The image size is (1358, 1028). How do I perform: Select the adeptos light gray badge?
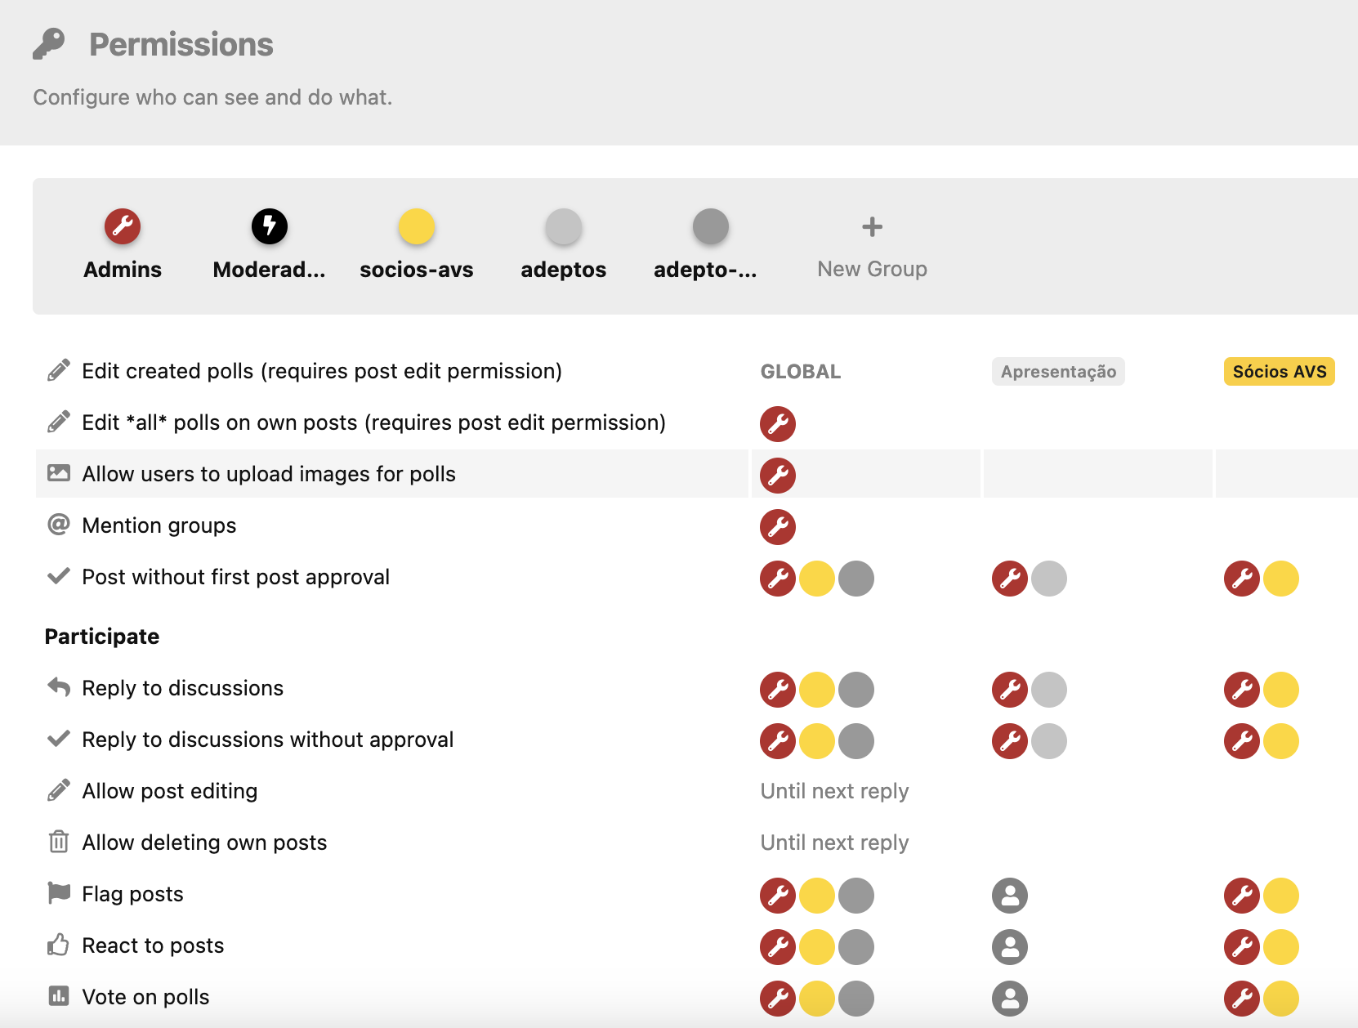[563, 226]
